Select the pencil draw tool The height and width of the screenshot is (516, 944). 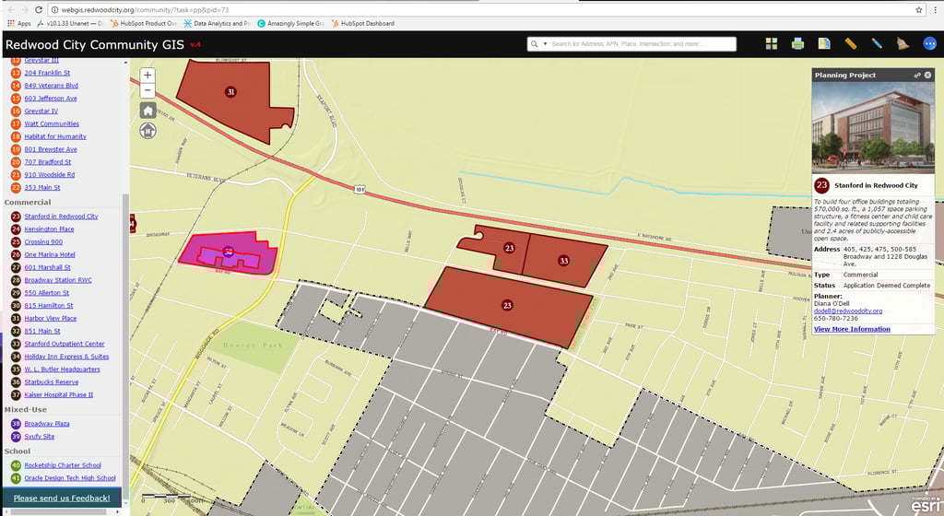point(877,43)
